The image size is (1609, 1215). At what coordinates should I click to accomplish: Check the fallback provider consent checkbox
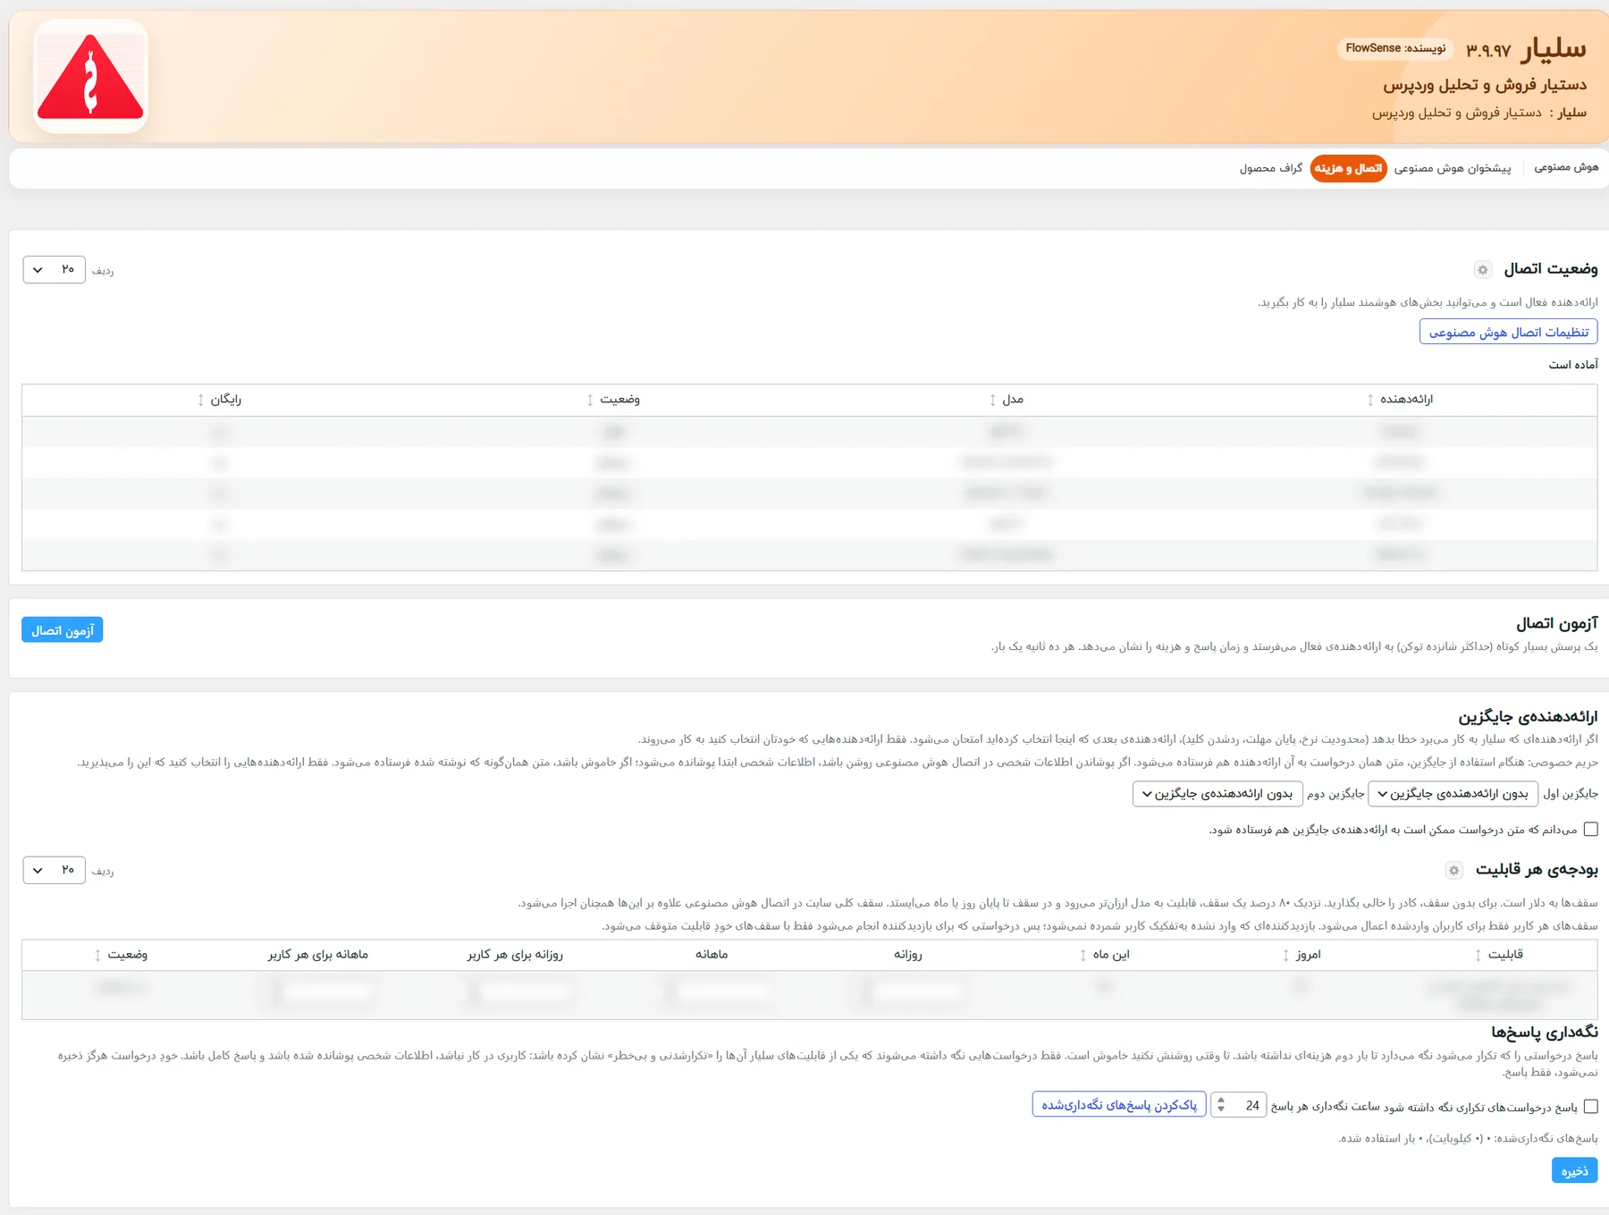[x=1590, y=829]
